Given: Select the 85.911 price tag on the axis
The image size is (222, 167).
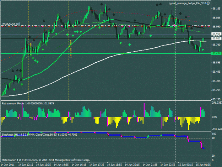Looking at the screenshot, I should coord(216,34).
